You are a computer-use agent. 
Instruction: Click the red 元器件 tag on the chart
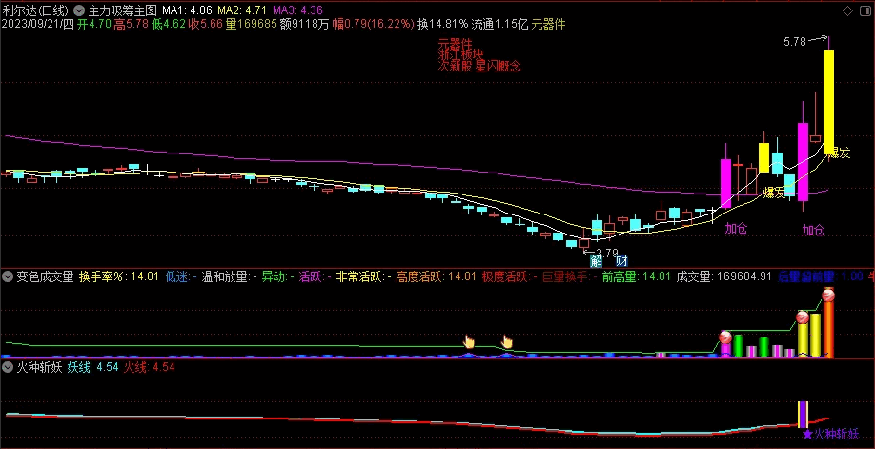click(x=455, y=44)
